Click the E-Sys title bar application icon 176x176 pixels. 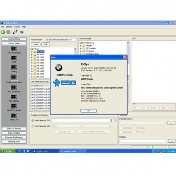pos(2,23)
